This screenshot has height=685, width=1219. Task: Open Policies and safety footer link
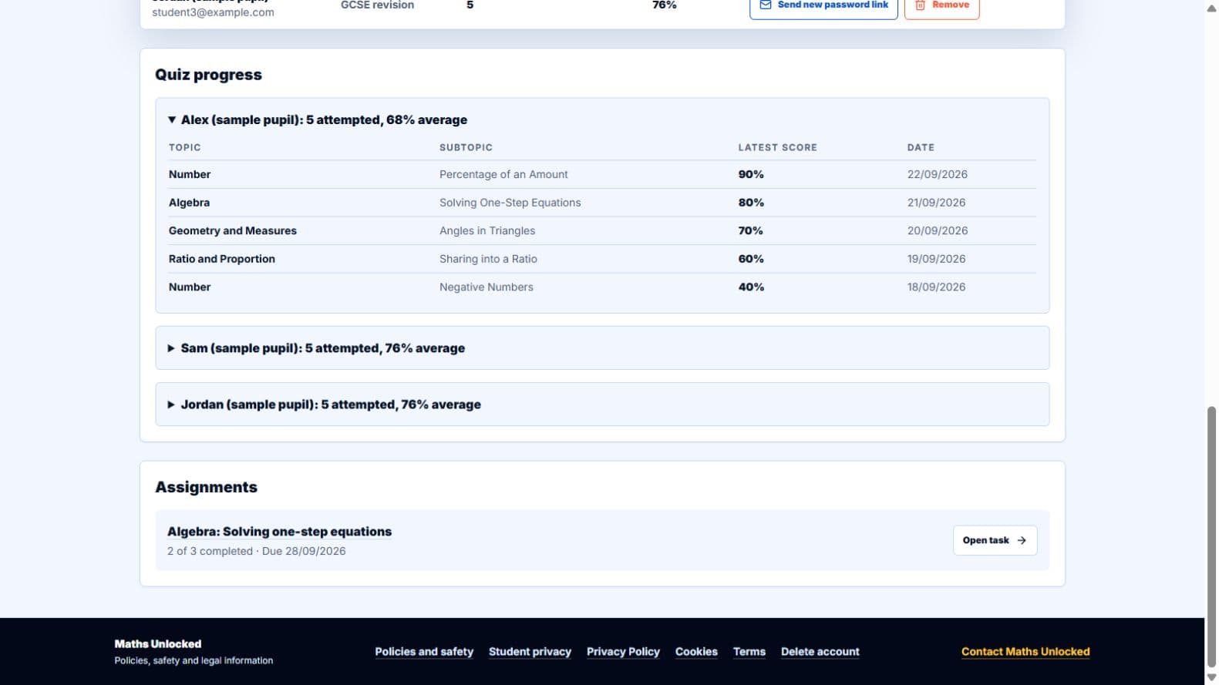click(424, 652)
